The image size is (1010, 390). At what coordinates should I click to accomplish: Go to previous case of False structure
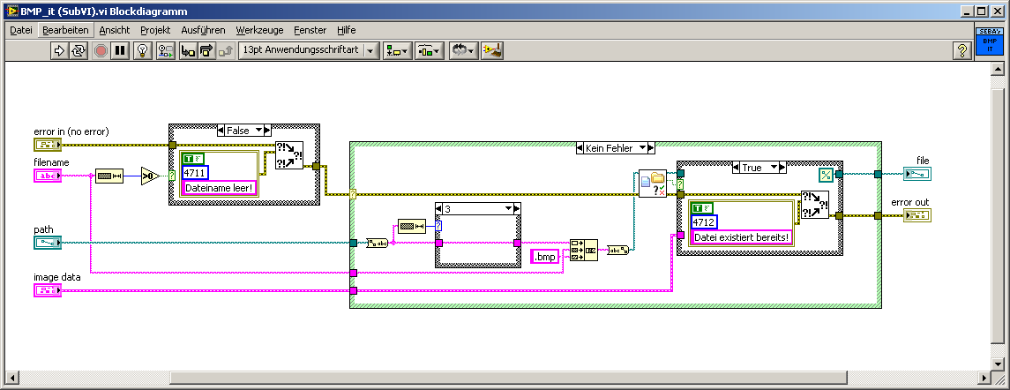coord(221,131)
